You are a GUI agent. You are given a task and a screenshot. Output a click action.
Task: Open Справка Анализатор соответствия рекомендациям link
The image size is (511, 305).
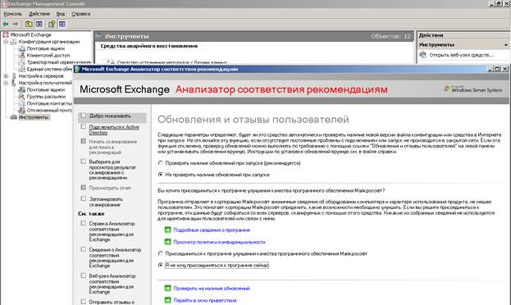[x=112, y=231]
